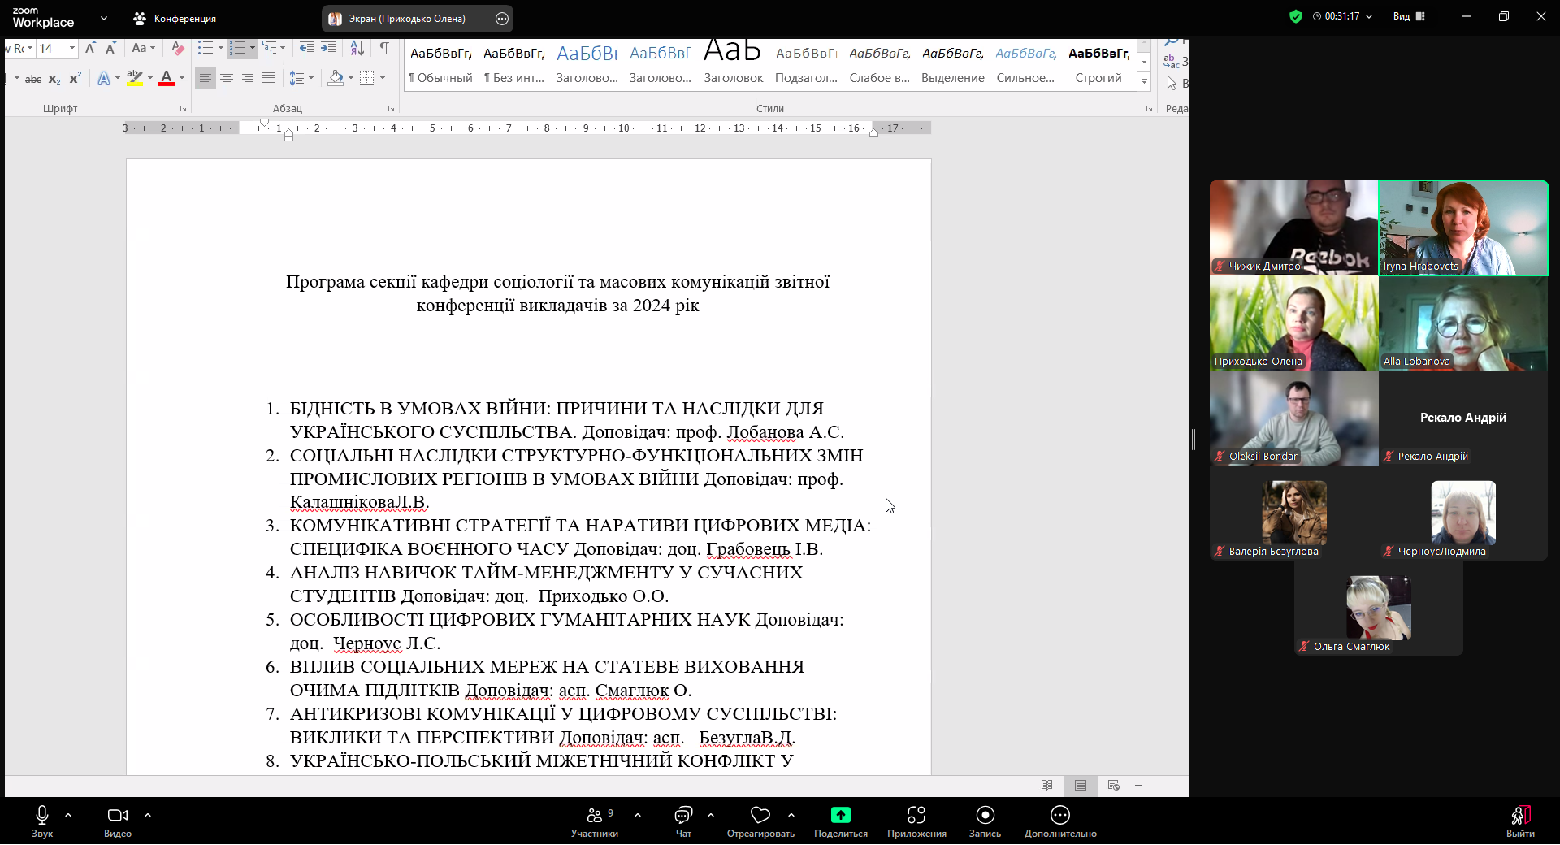Apply the Заголовок large title style

(x=733, y=64)
